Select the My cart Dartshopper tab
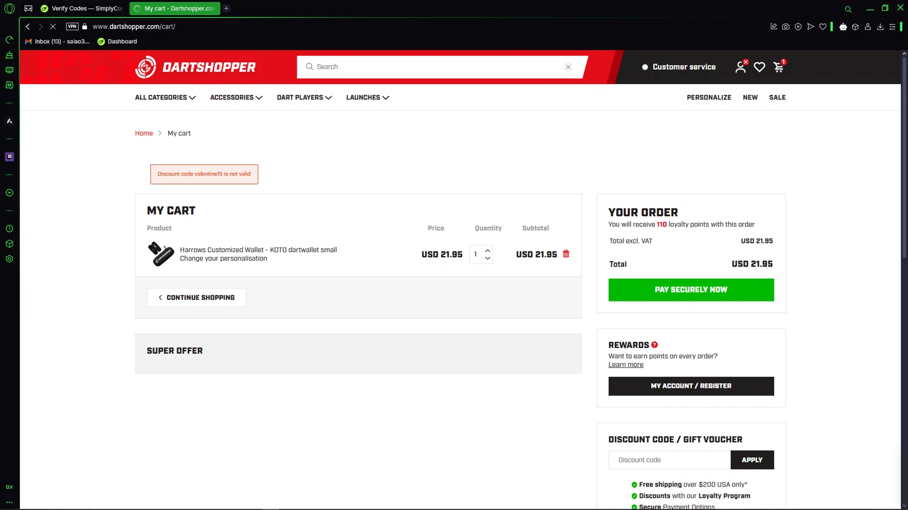This screenshot has width=908, height=510. 174,8
